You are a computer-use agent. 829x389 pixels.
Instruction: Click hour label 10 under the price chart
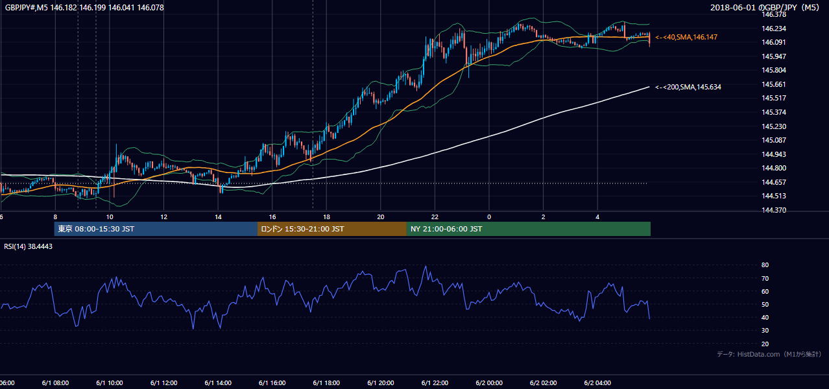pos(110,217)
